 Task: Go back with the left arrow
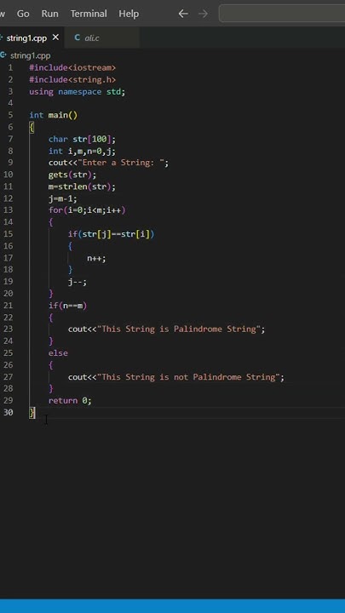point(183,14)
